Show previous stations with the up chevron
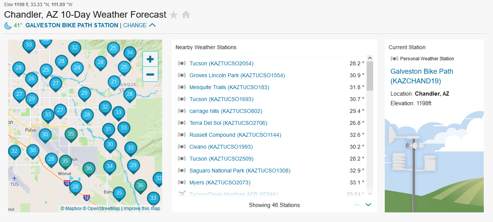493x222 pixels. 357,205
